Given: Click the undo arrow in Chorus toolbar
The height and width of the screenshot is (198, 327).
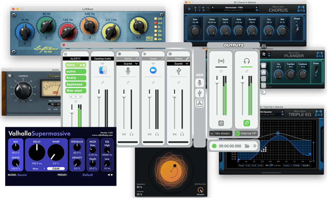Looking at the screenshot, I should click(203, 8).
